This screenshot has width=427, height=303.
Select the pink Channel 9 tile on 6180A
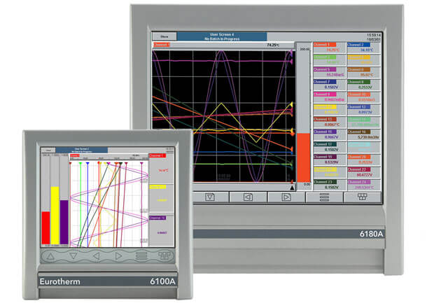click(x=330, y=97)
